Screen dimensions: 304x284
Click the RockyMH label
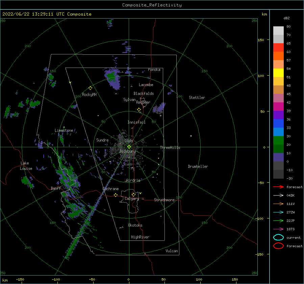pyautogui.click(x=89, y=95)
